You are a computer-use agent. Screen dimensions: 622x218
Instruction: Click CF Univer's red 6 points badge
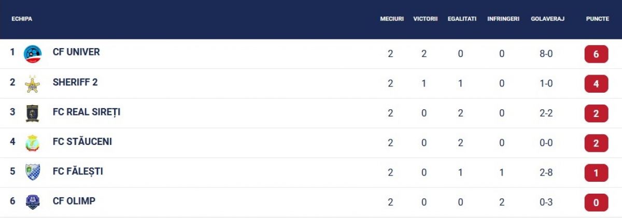click(x=596, y=54)
